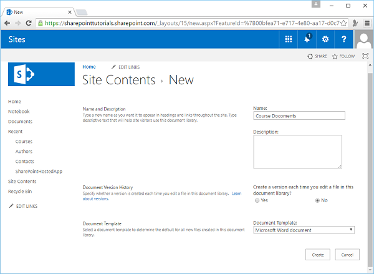Viewport: 374px width, 274px height.
Task: Open the notifications bell icon
Action: (x=307, y=39)
